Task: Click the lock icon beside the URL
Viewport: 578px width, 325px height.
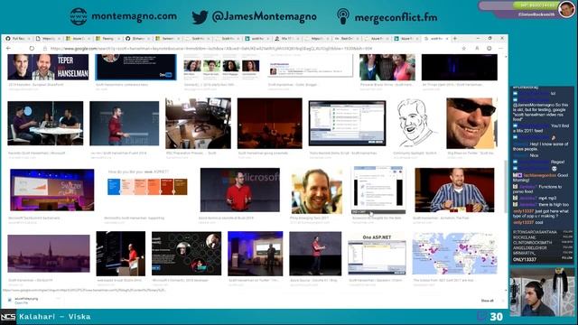Action: tap(45, 48)
